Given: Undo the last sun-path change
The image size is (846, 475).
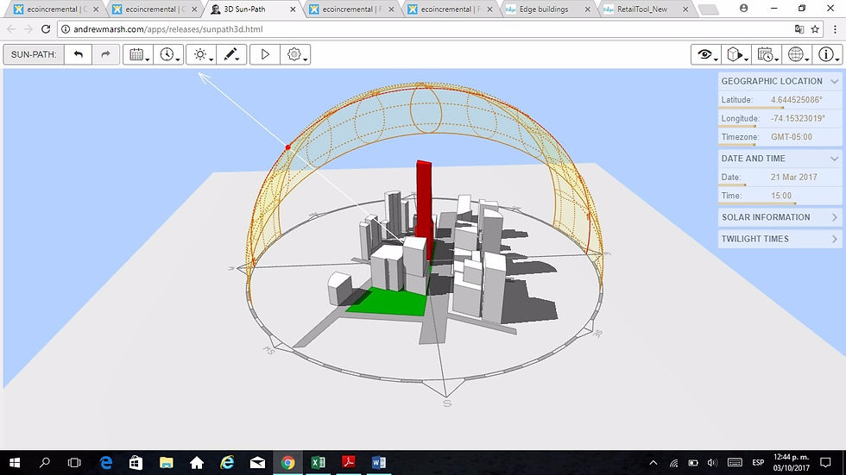Looking at the screenshot, I should click(x=79, y=54).
